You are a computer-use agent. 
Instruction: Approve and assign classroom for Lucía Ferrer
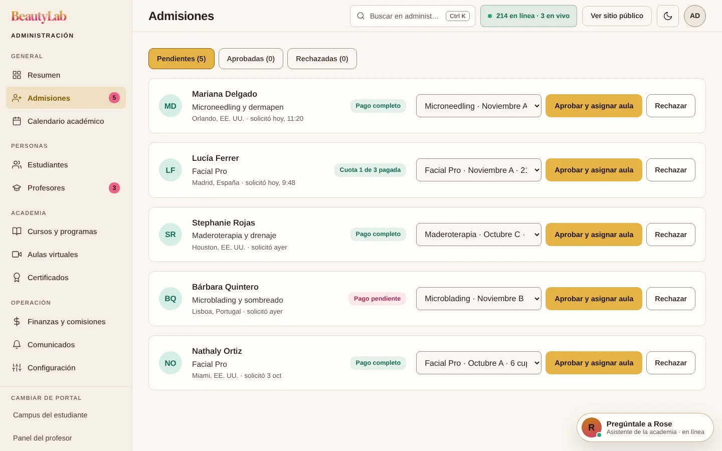[594, 170]
